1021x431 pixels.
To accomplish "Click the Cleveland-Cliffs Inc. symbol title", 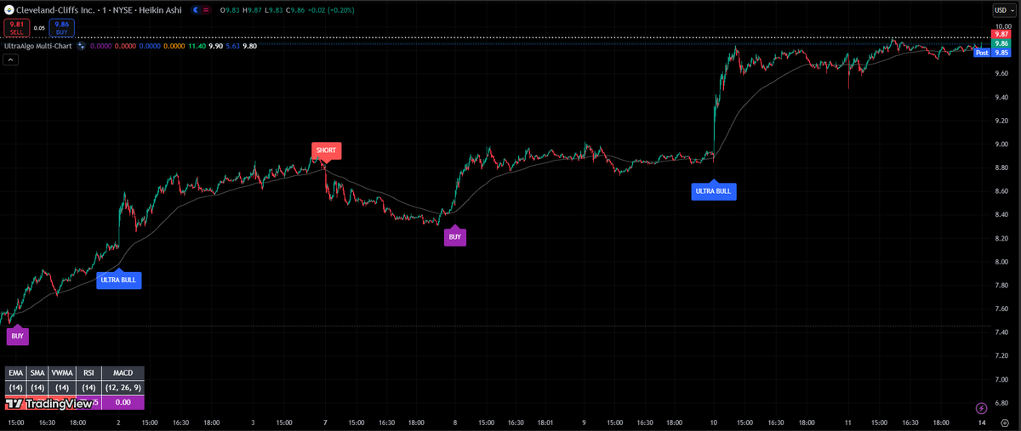I will (54, 10).
